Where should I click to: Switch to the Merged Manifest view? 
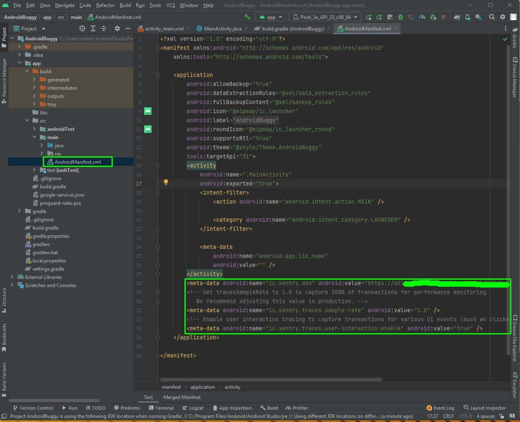pyautogui.click(x=182, y=397)
